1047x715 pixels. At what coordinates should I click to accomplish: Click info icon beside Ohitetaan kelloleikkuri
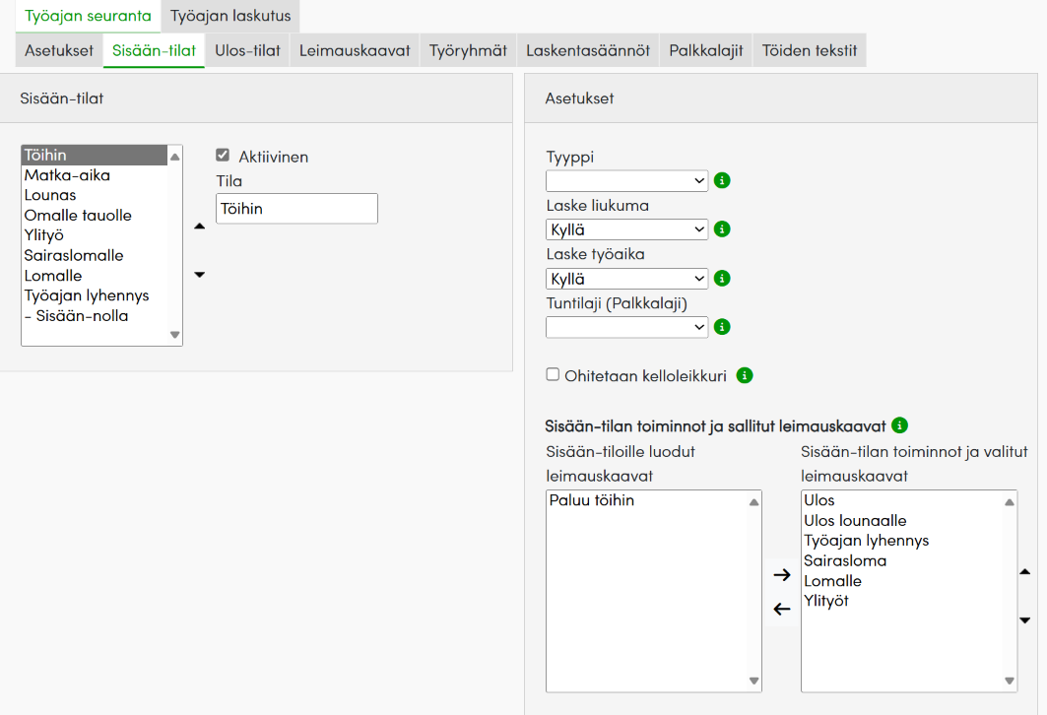point(745,375)
